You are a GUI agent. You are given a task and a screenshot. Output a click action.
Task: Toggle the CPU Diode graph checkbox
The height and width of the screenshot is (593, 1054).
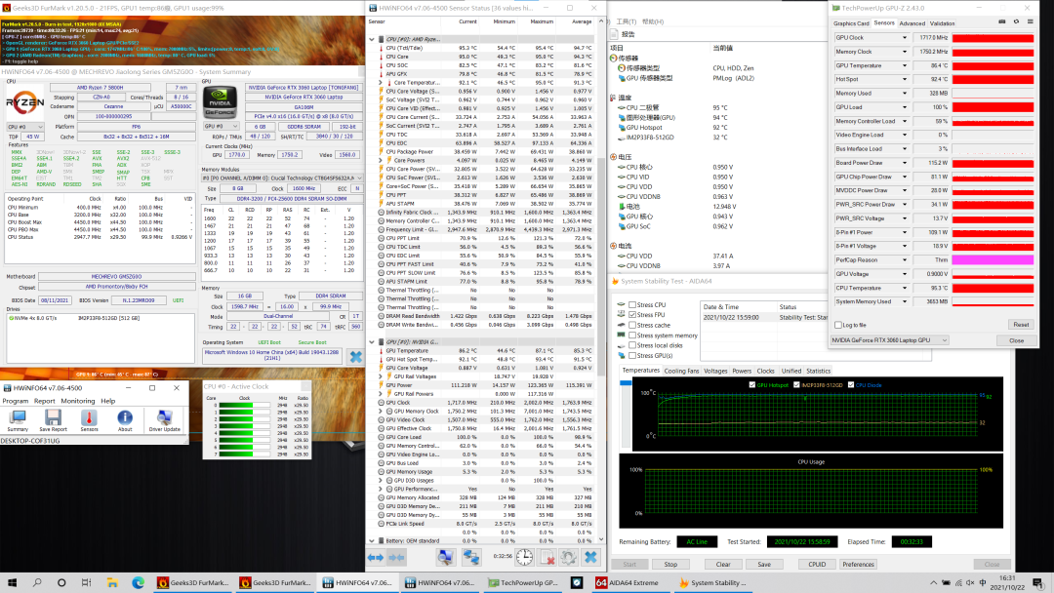[x=851, y=385]
